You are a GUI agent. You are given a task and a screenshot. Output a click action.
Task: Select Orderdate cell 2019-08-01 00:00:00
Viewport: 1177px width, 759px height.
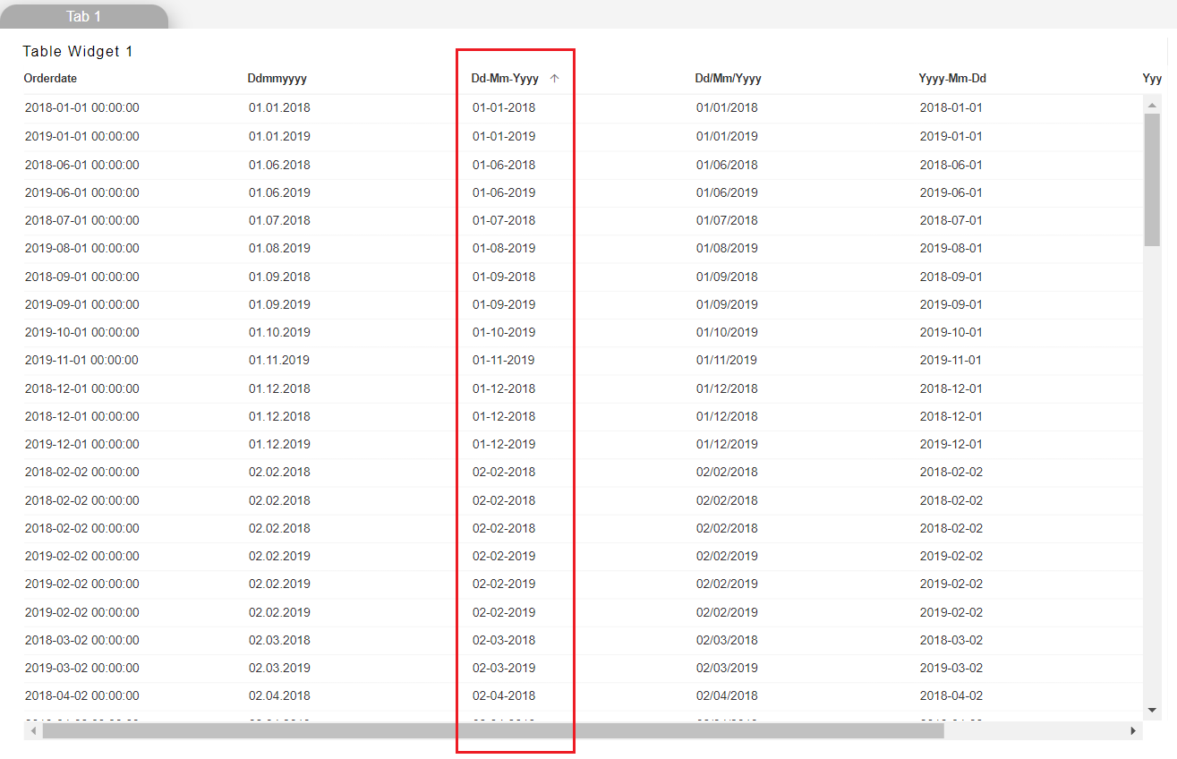coord(81,249)
